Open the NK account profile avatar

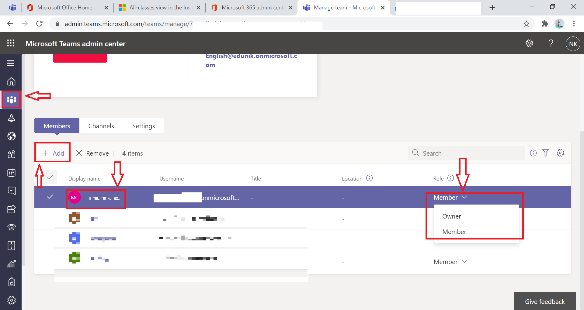tap(573, 44)
